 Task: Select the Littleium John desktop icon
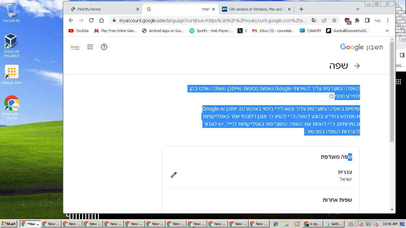[11, 75]
